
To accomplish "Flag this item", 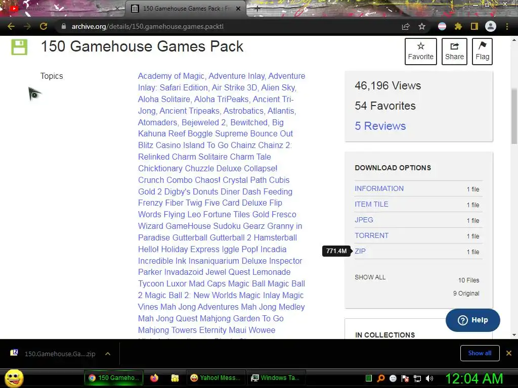I will coord(482,51).
